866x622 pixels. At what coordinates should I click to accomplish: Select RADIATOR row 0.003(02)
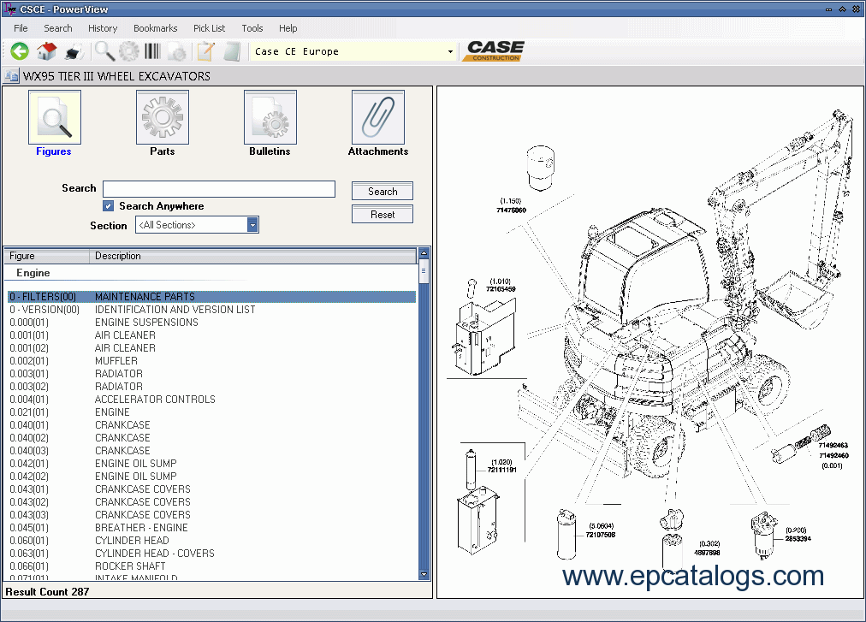point(211,386)
